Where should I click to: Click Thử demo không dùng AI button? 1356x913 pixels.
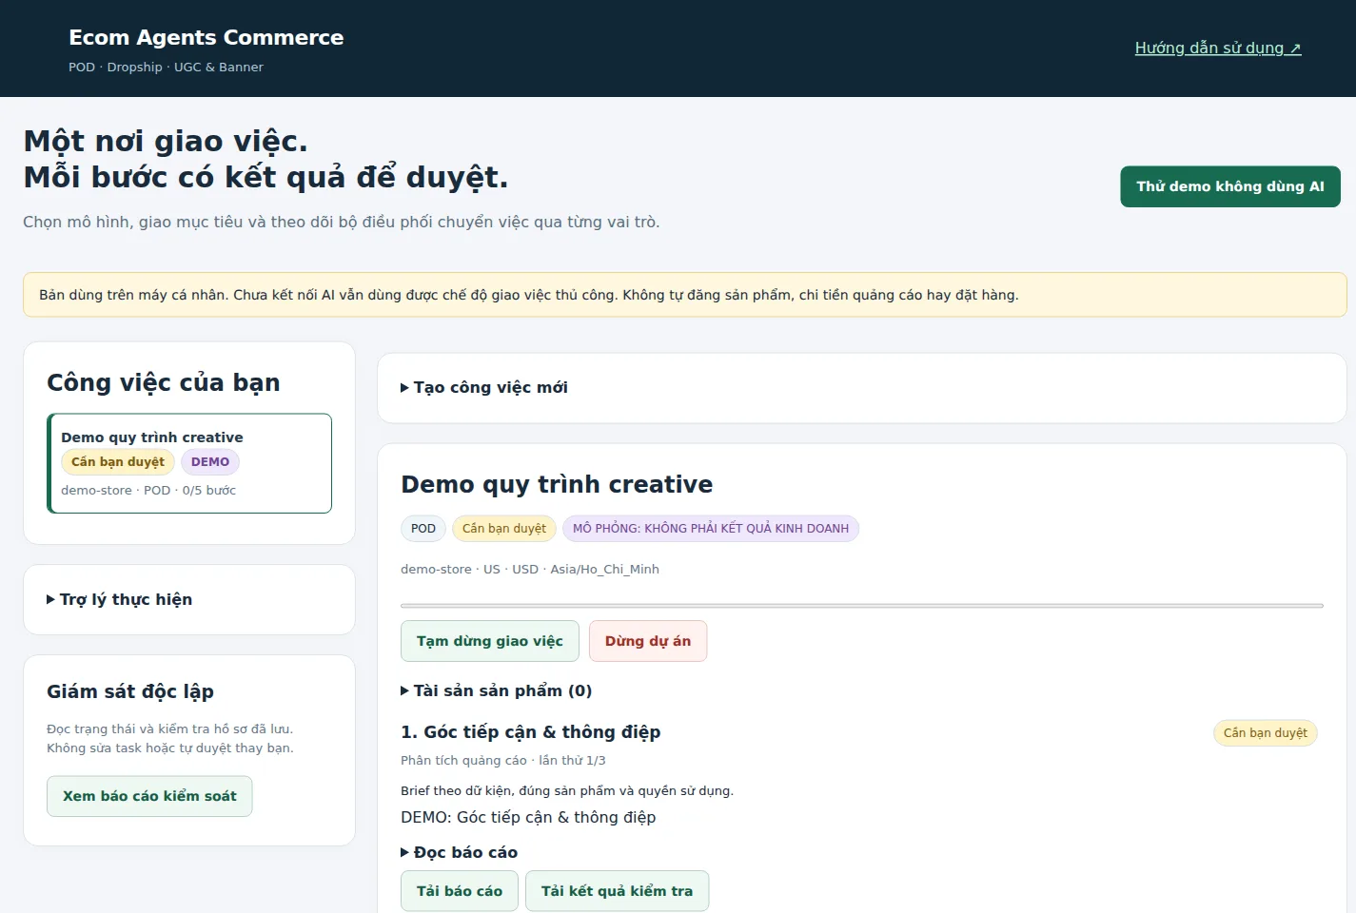pyautogui.click(x=1230, y=186)
